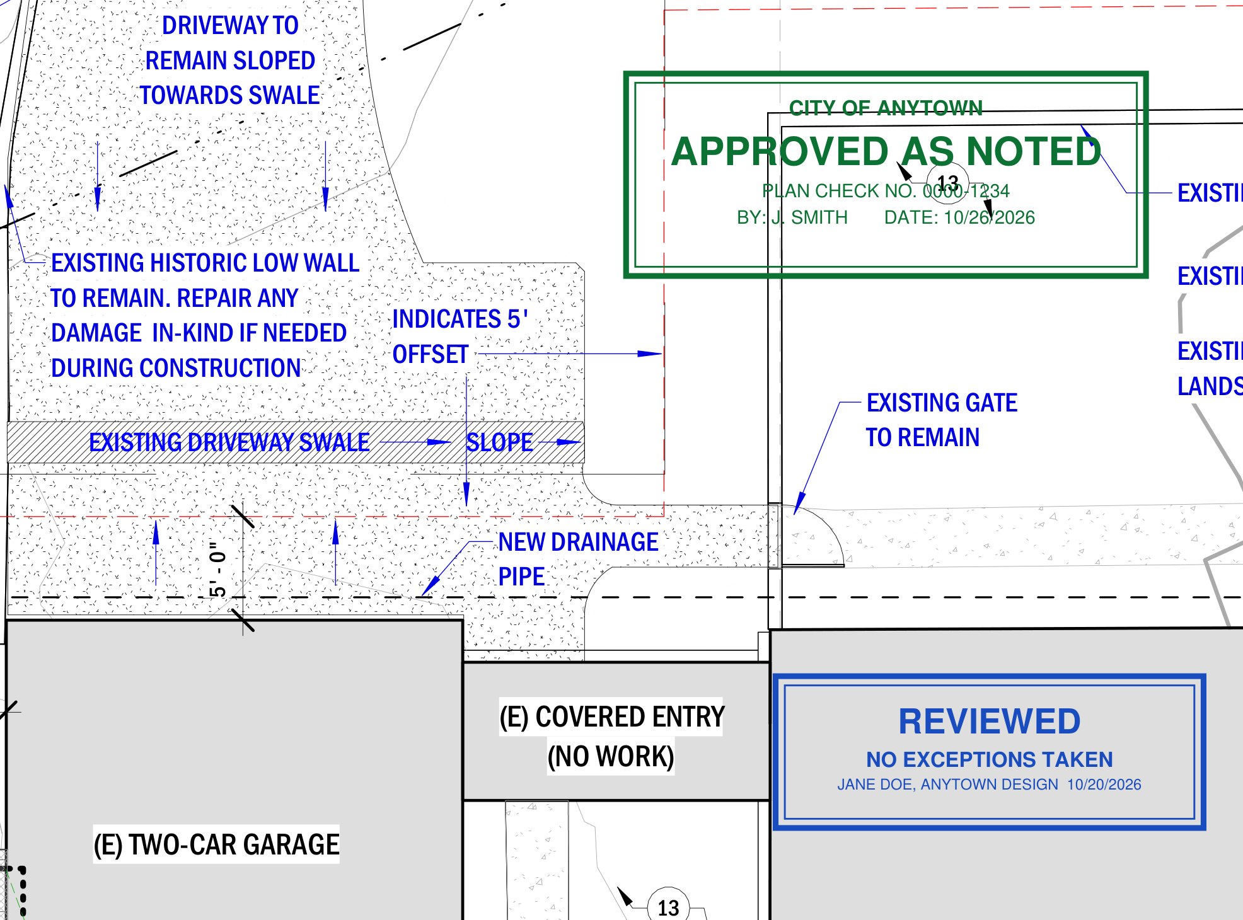This screenshot has width=1243, height=920.
Task: Click the '(E) TWO-CAR GARAGE' label
Action: pos(216,844)
